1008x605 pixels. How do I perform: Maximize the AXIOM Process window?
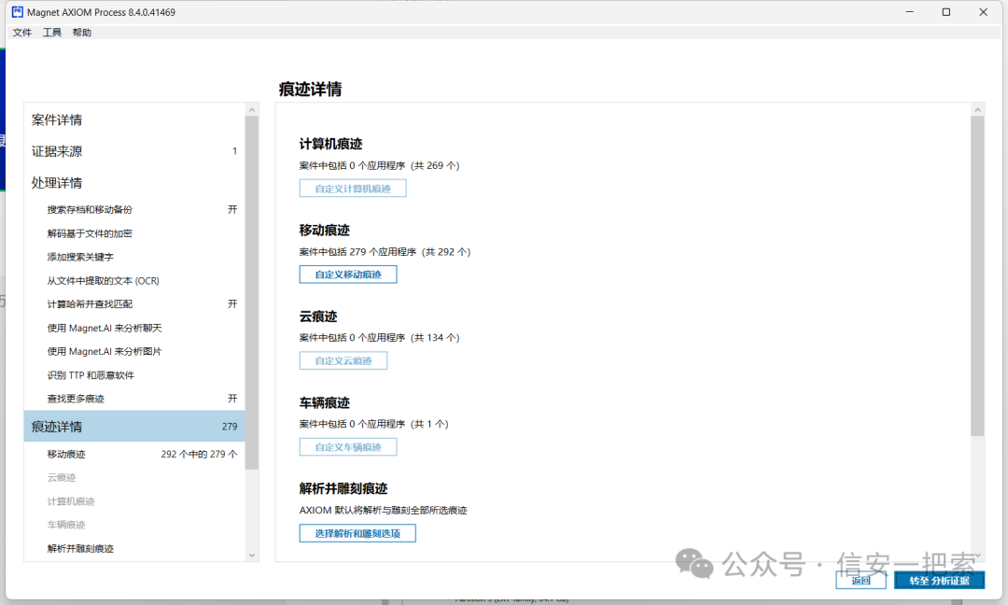[x=946, y=12]
